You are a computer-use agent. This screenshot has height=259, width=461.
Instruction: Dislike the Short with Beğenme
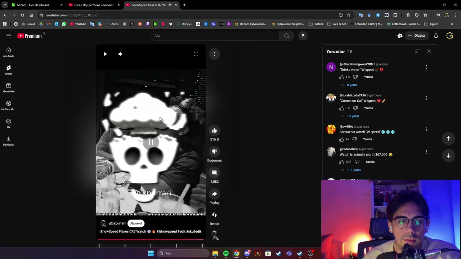pos(214,152)
